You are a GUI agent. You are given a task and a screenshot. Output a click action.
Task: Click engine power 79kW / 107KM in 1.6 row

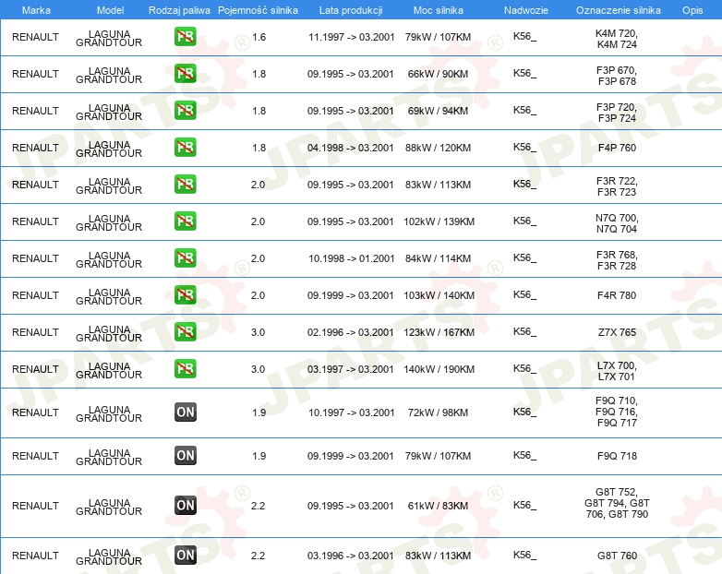point(438,37)
